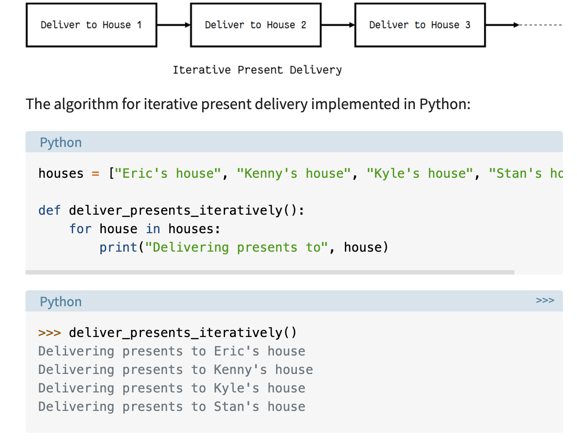This screenshot has height=447, width=577.
Task: Select the "Deliver to House 3" flowchart box
Action: (420, 25)
